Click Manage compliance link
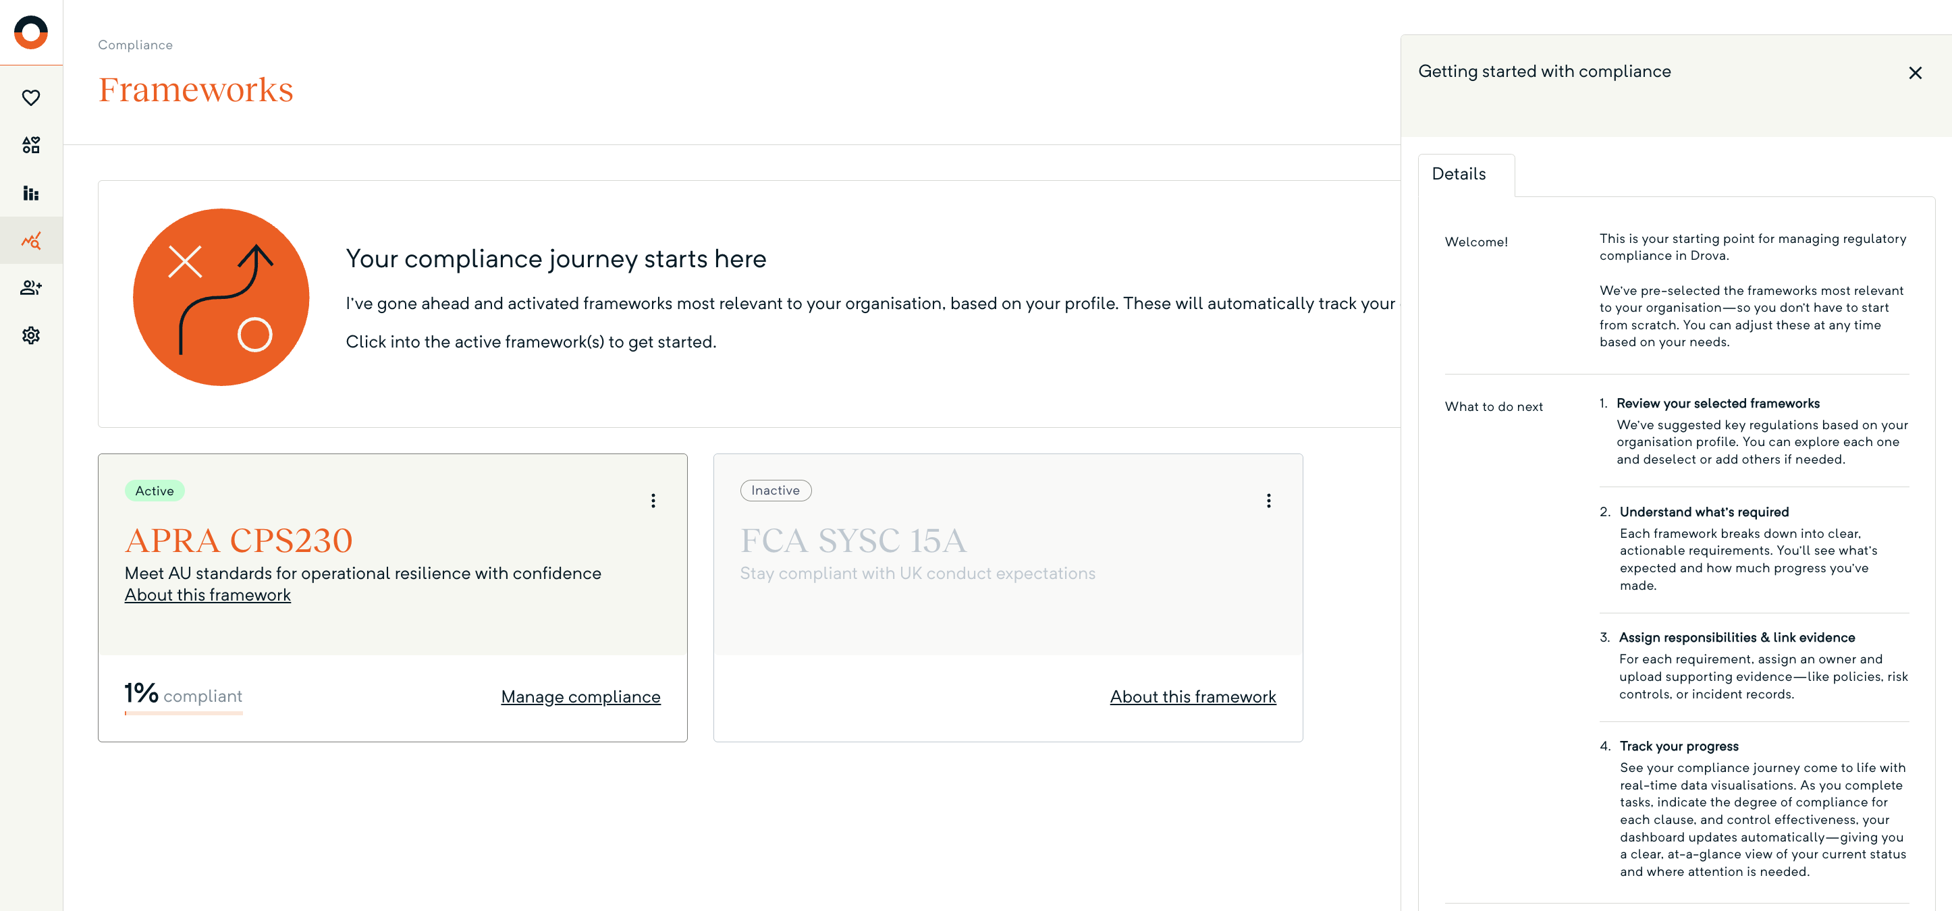The height and width of the screenshot is (911, 1952). tap(580, 696)
